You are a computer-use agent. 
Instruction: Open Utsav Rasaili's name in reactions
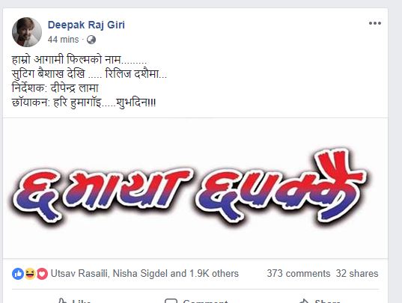point(79,274)
